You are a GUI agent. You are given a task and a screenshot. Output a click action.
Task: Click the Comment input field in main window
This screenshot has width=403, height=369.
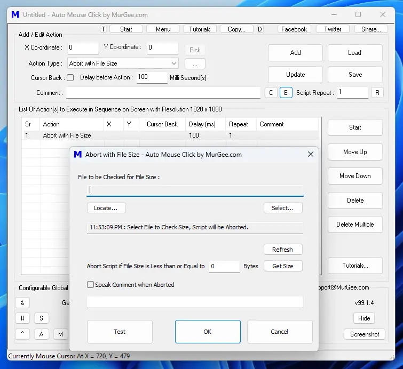163,93
